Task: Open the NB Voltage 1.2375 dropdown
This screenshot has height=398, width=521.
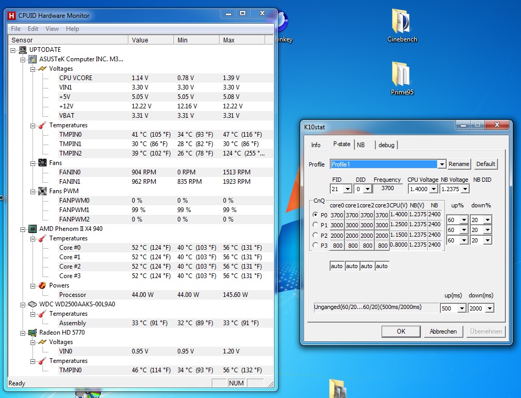Action: pos(465,189)
